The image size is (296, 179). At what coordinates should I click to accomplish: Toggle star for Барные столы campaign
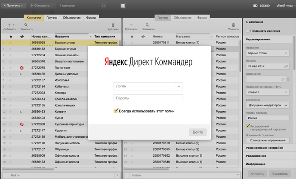(x=11, y=43)
